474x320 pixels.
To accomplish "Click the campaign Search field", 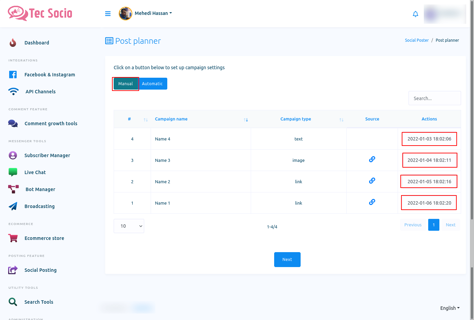I will 434,98.
